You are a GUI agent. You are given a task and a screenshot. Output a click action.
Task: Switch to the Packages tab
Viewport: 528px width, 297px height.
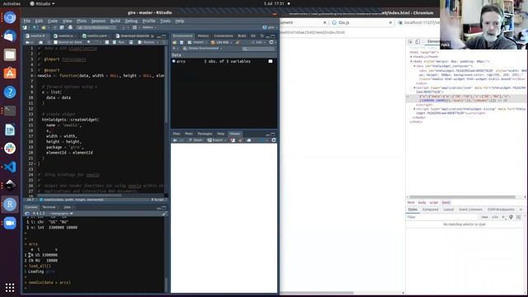(x=205, y=134)
